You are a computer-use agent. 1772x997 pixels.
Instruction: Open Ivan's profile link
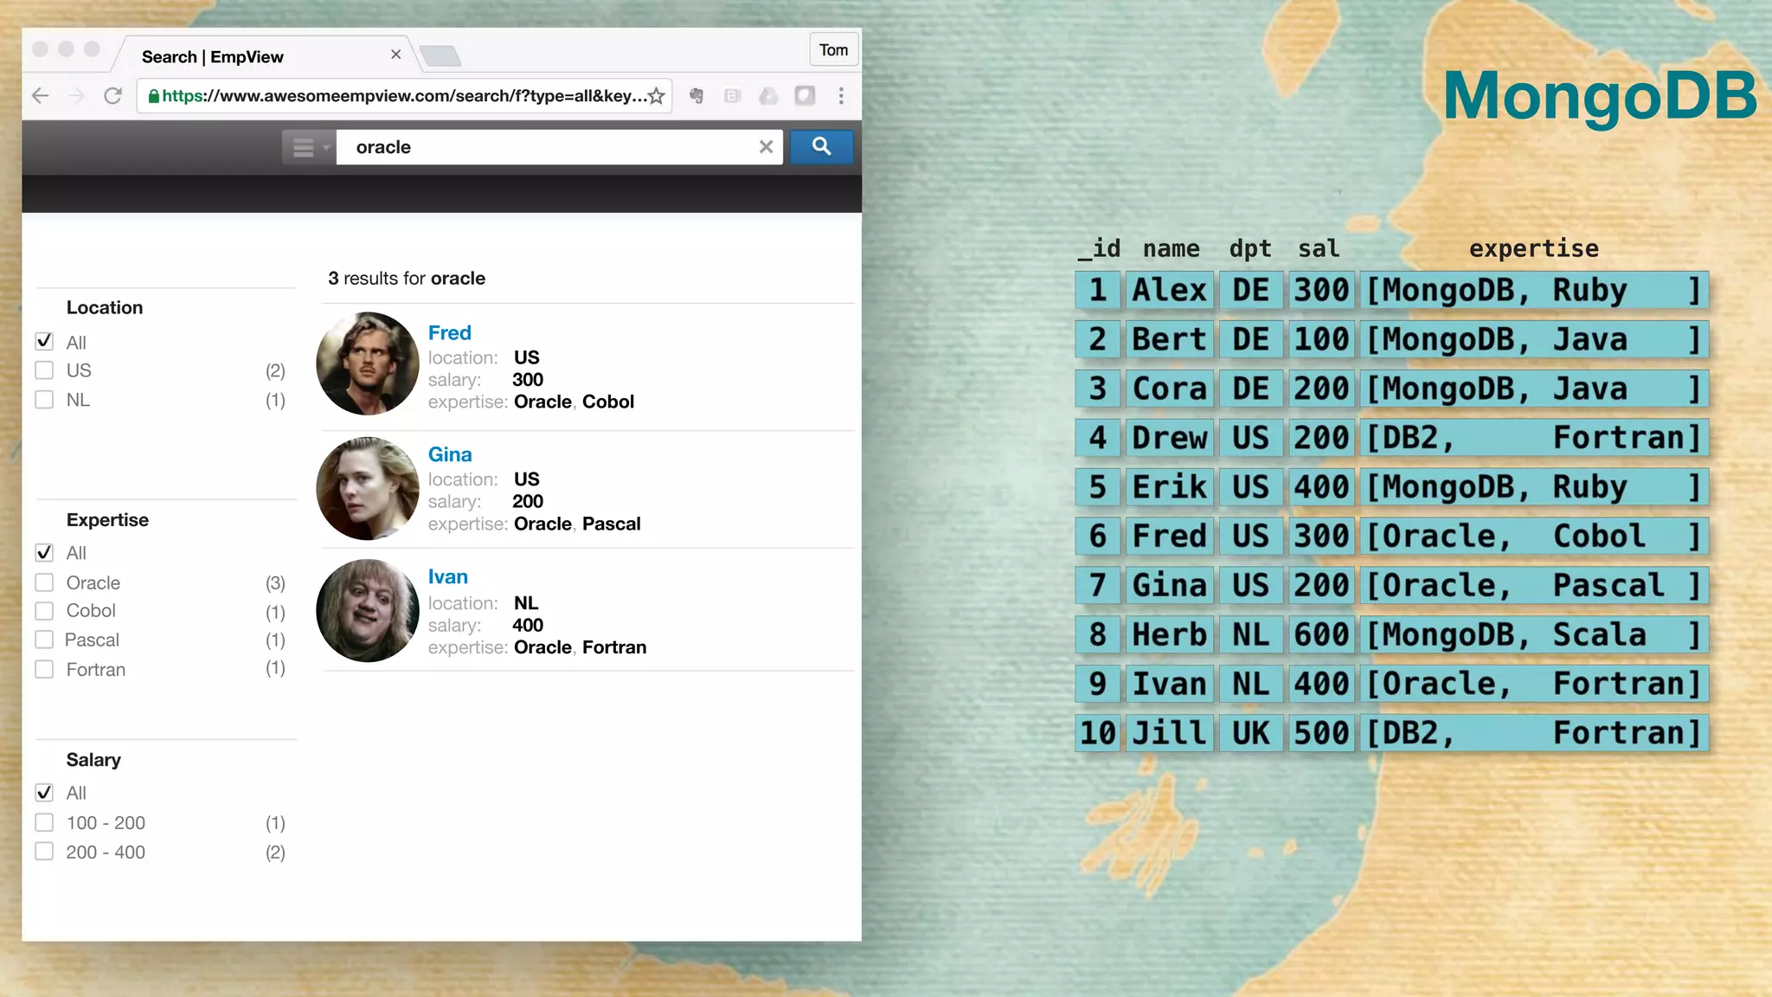447,577
